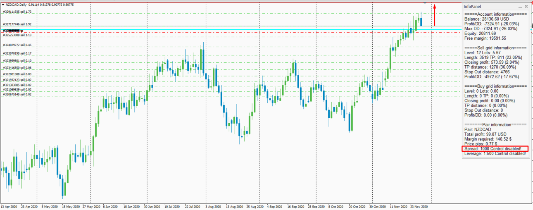This screenshot has width=533, height=210.
Task: Click the 13 Apr 2020 date label
Action: [9, 206]
